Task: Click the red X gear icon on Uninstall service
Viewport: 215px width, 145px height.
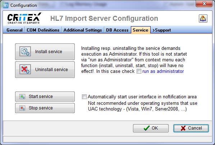Action: click(x=25, y=69)
